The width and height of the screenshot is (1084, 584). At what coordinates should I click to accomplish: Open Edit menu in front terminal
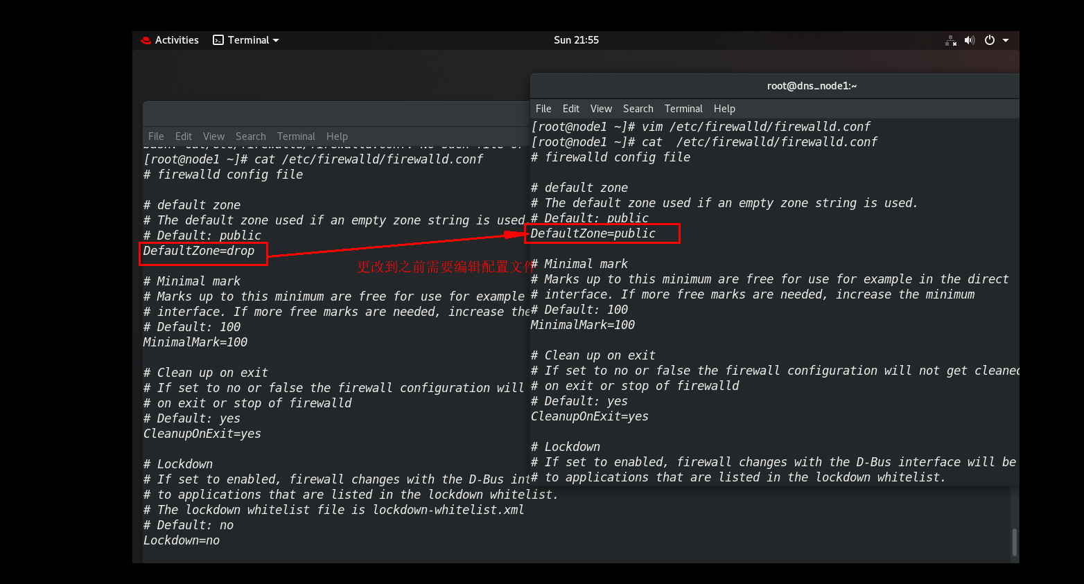571,109
